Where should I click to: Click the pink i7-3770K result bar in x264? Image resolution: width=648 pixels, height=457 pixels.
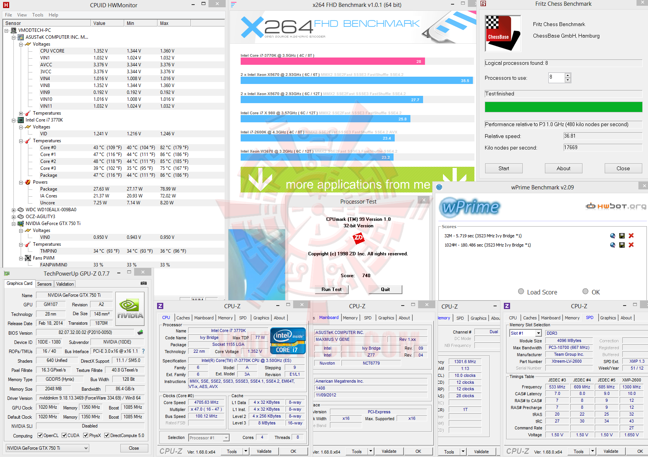333,61
